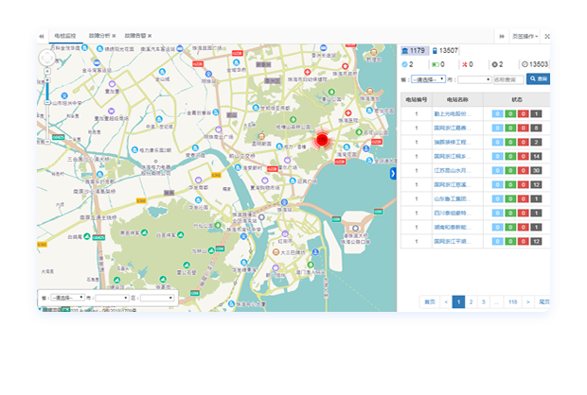Click the gray badge showing 30
The width and height of the screenshot is (587, 395).
pyautogui.click(x=536, y=171)
